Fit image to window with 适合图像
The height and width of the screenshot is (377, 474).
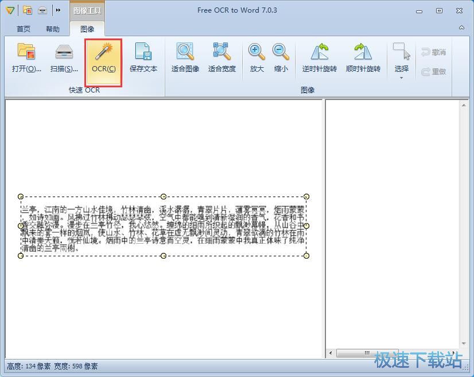pyautogui.click(x=185, y=58)
